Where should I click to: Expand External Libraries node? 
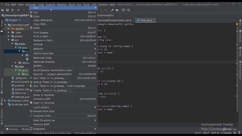click(x=5, y=100)
